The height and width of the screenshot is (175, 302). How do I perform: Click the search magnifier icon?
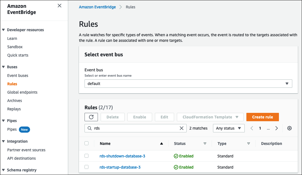[x=89, y=128]
